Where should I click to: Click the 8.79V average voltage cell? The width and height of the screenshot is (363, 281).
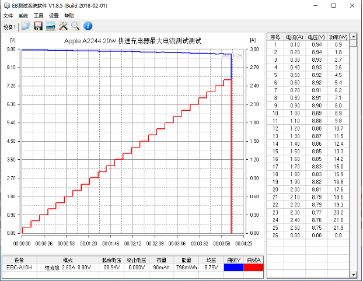point(211,268)
